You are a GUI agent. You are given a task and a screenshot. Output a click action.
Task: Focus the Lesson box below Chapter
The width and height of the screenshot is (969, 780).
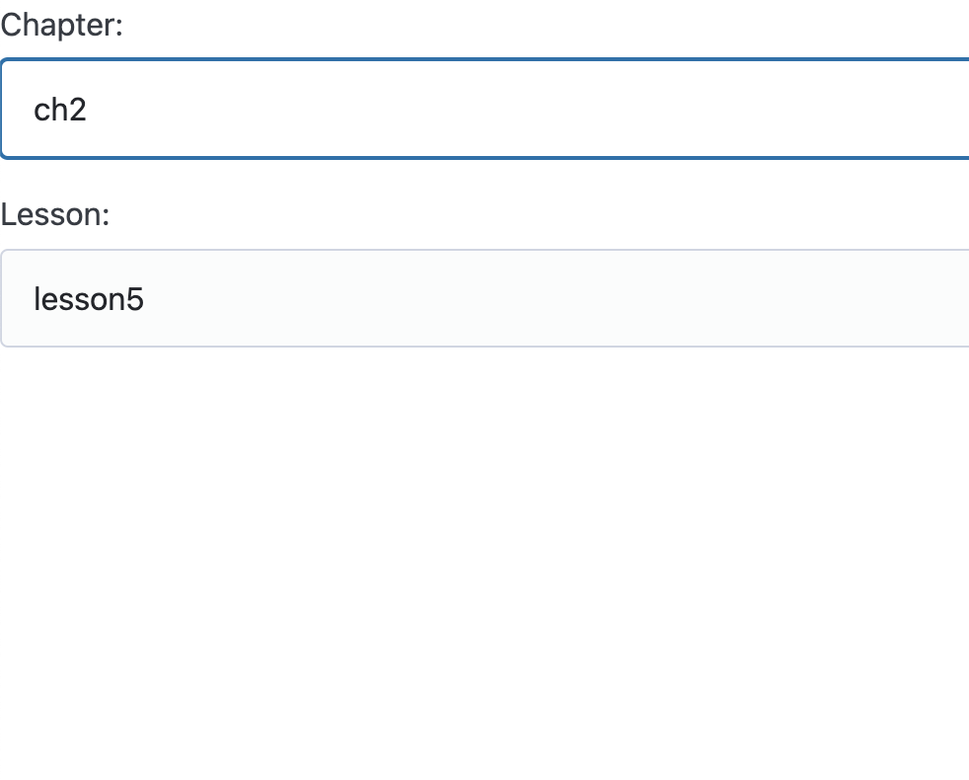point(484,298)
